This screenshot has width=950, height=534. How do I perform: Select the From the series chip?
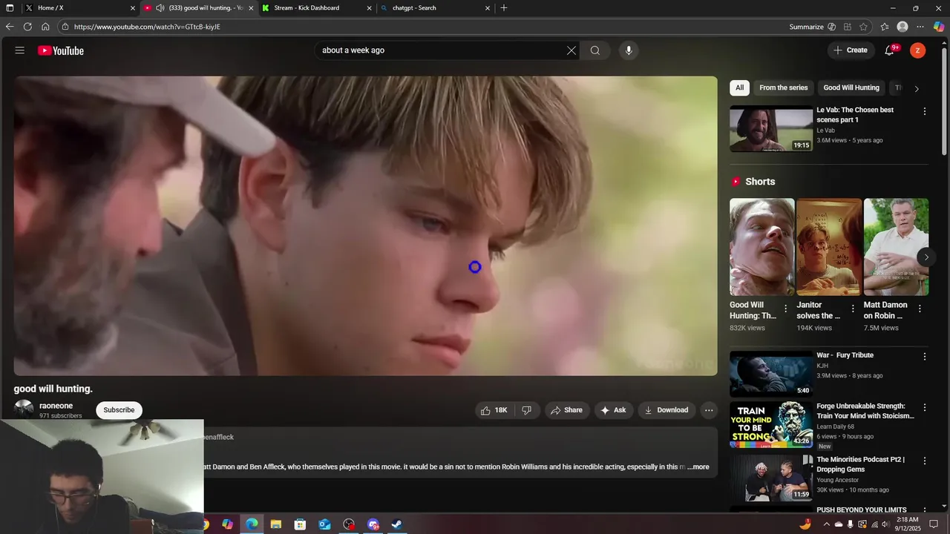pos(783,88)
